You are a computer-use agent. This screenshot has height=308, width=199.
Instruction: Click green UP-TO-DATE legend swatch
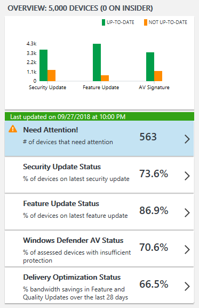(x=104, y=22)
